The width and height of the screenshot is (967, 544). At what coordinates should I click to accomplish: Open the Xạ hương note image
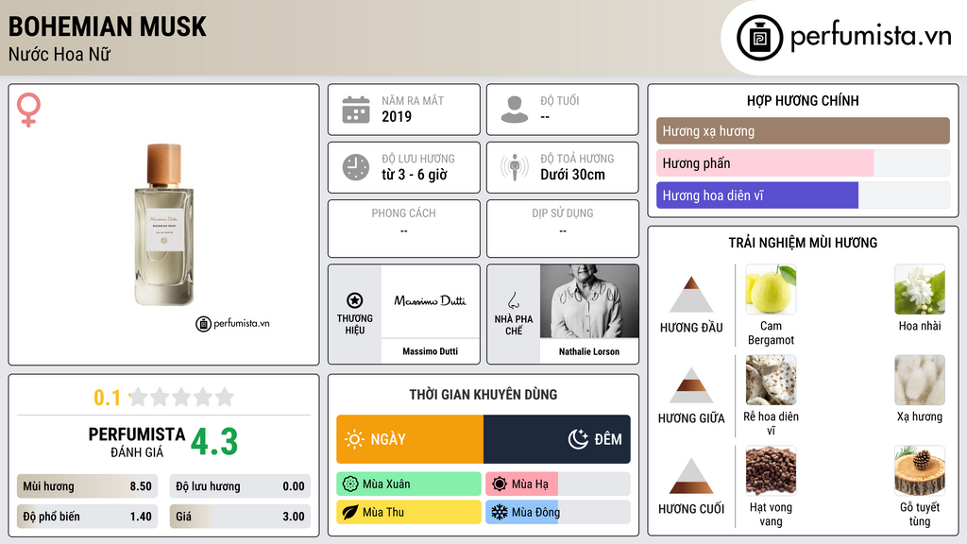(920, 380)
